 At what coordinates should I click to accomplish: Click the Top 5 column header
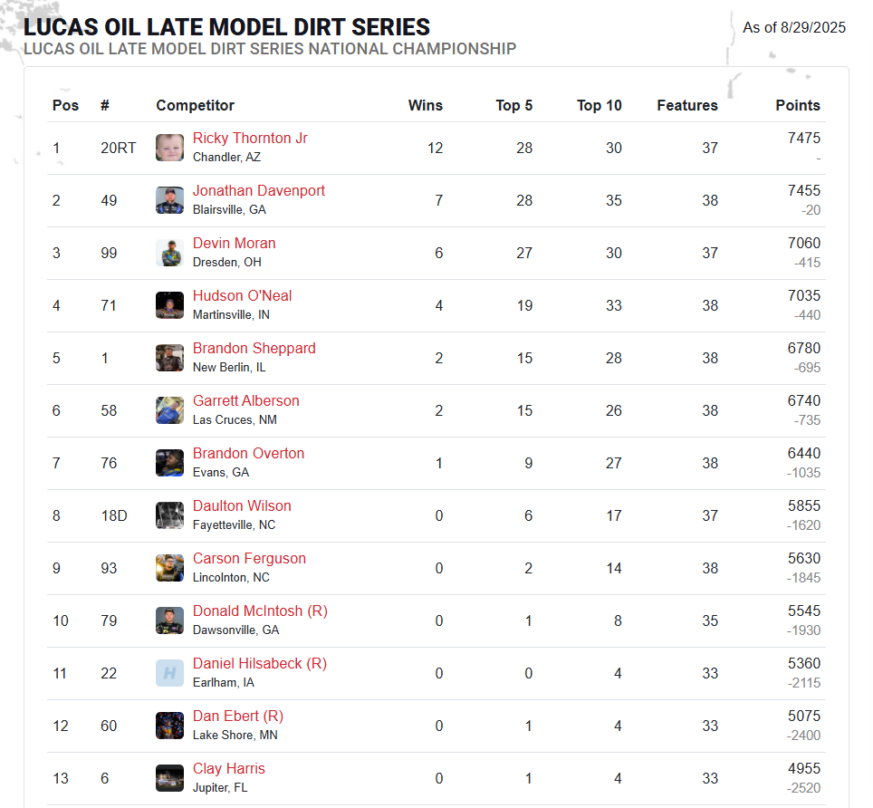(x=514, y=105)
